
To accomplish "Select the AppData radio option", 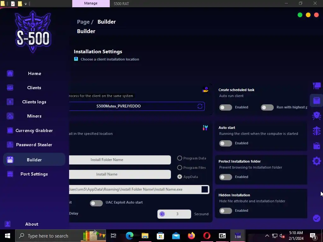I will tap(187, 177).
